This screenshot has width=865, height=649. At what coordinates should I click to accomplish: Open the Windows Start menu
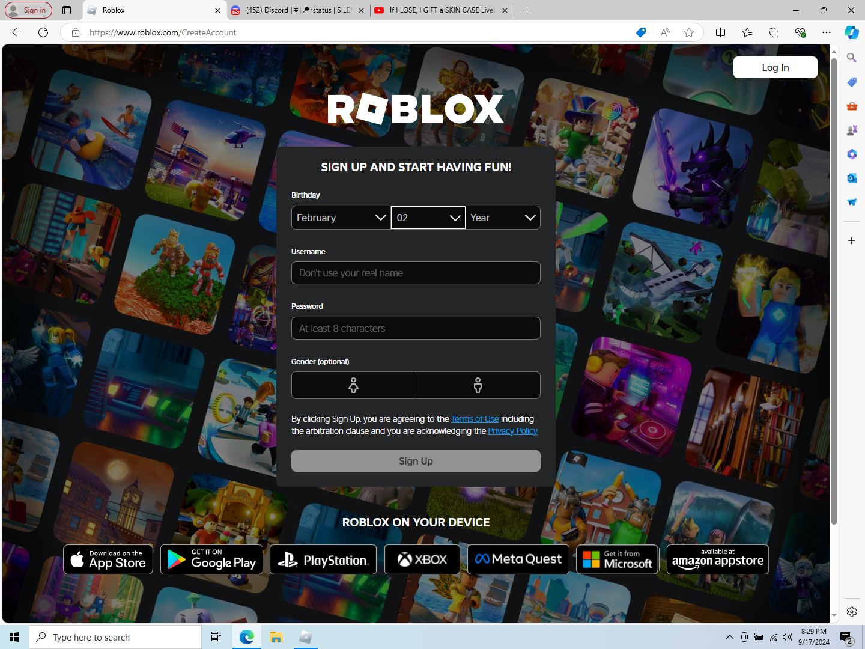(14, 637)
